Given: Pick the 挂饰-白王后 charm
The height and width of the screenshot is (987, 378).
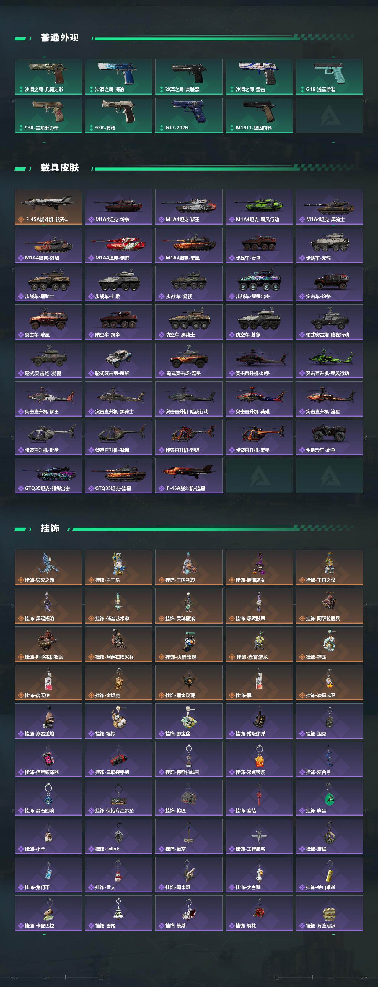Looking at the screenshot, I should (x=118, y=567).
